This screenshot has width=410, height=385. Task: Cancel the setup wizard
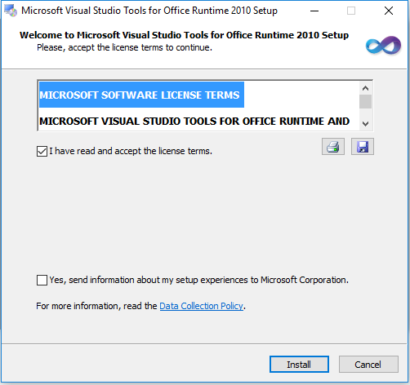click(x=368, y=365)
